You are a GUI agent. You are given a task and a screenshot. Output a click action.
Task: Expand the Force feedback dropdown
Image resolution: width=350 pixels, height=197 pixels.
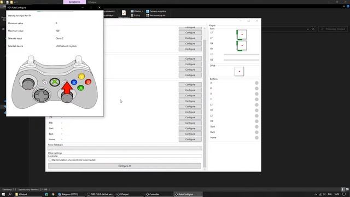(x=125, y=148)
